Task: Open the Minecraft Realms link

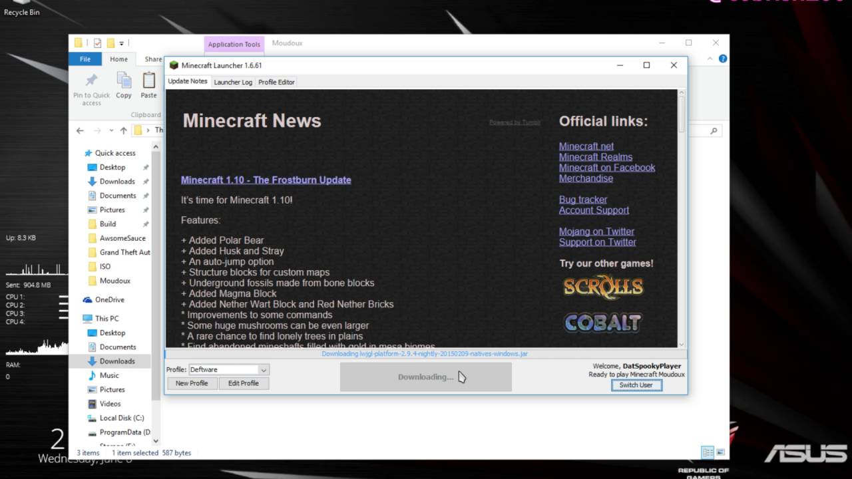Action: pos(596,157)
